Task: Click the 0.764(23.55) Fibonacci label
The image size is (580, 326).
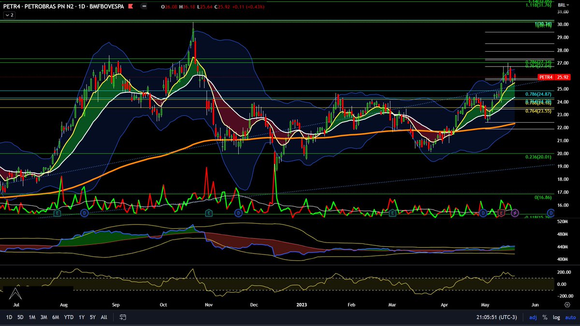Action: tap(538, 111)
